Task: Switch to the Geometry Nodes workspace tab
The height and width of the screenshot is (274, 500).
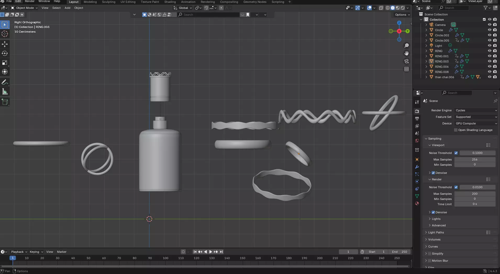Action: [x=255, y=2]
